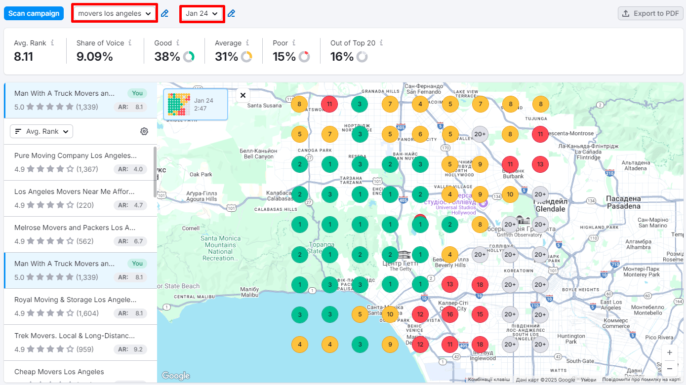
Task: Click the (959) review count
Action: pos(85,349)
